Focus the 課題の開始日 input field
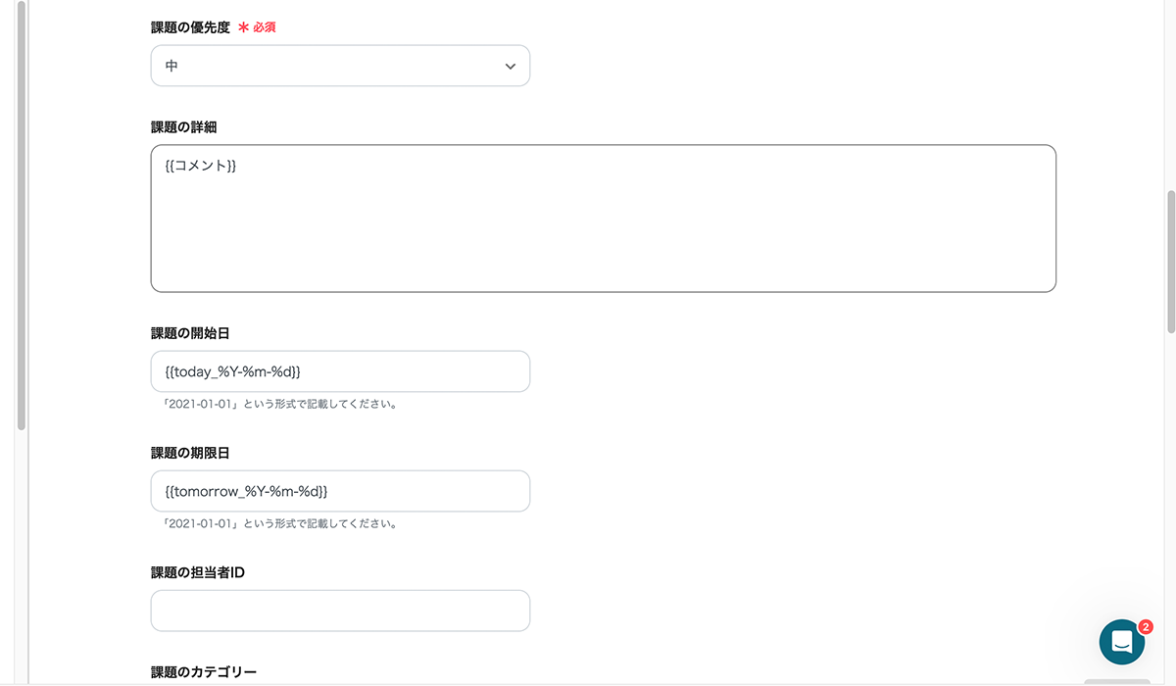 (x=340, y=371)
